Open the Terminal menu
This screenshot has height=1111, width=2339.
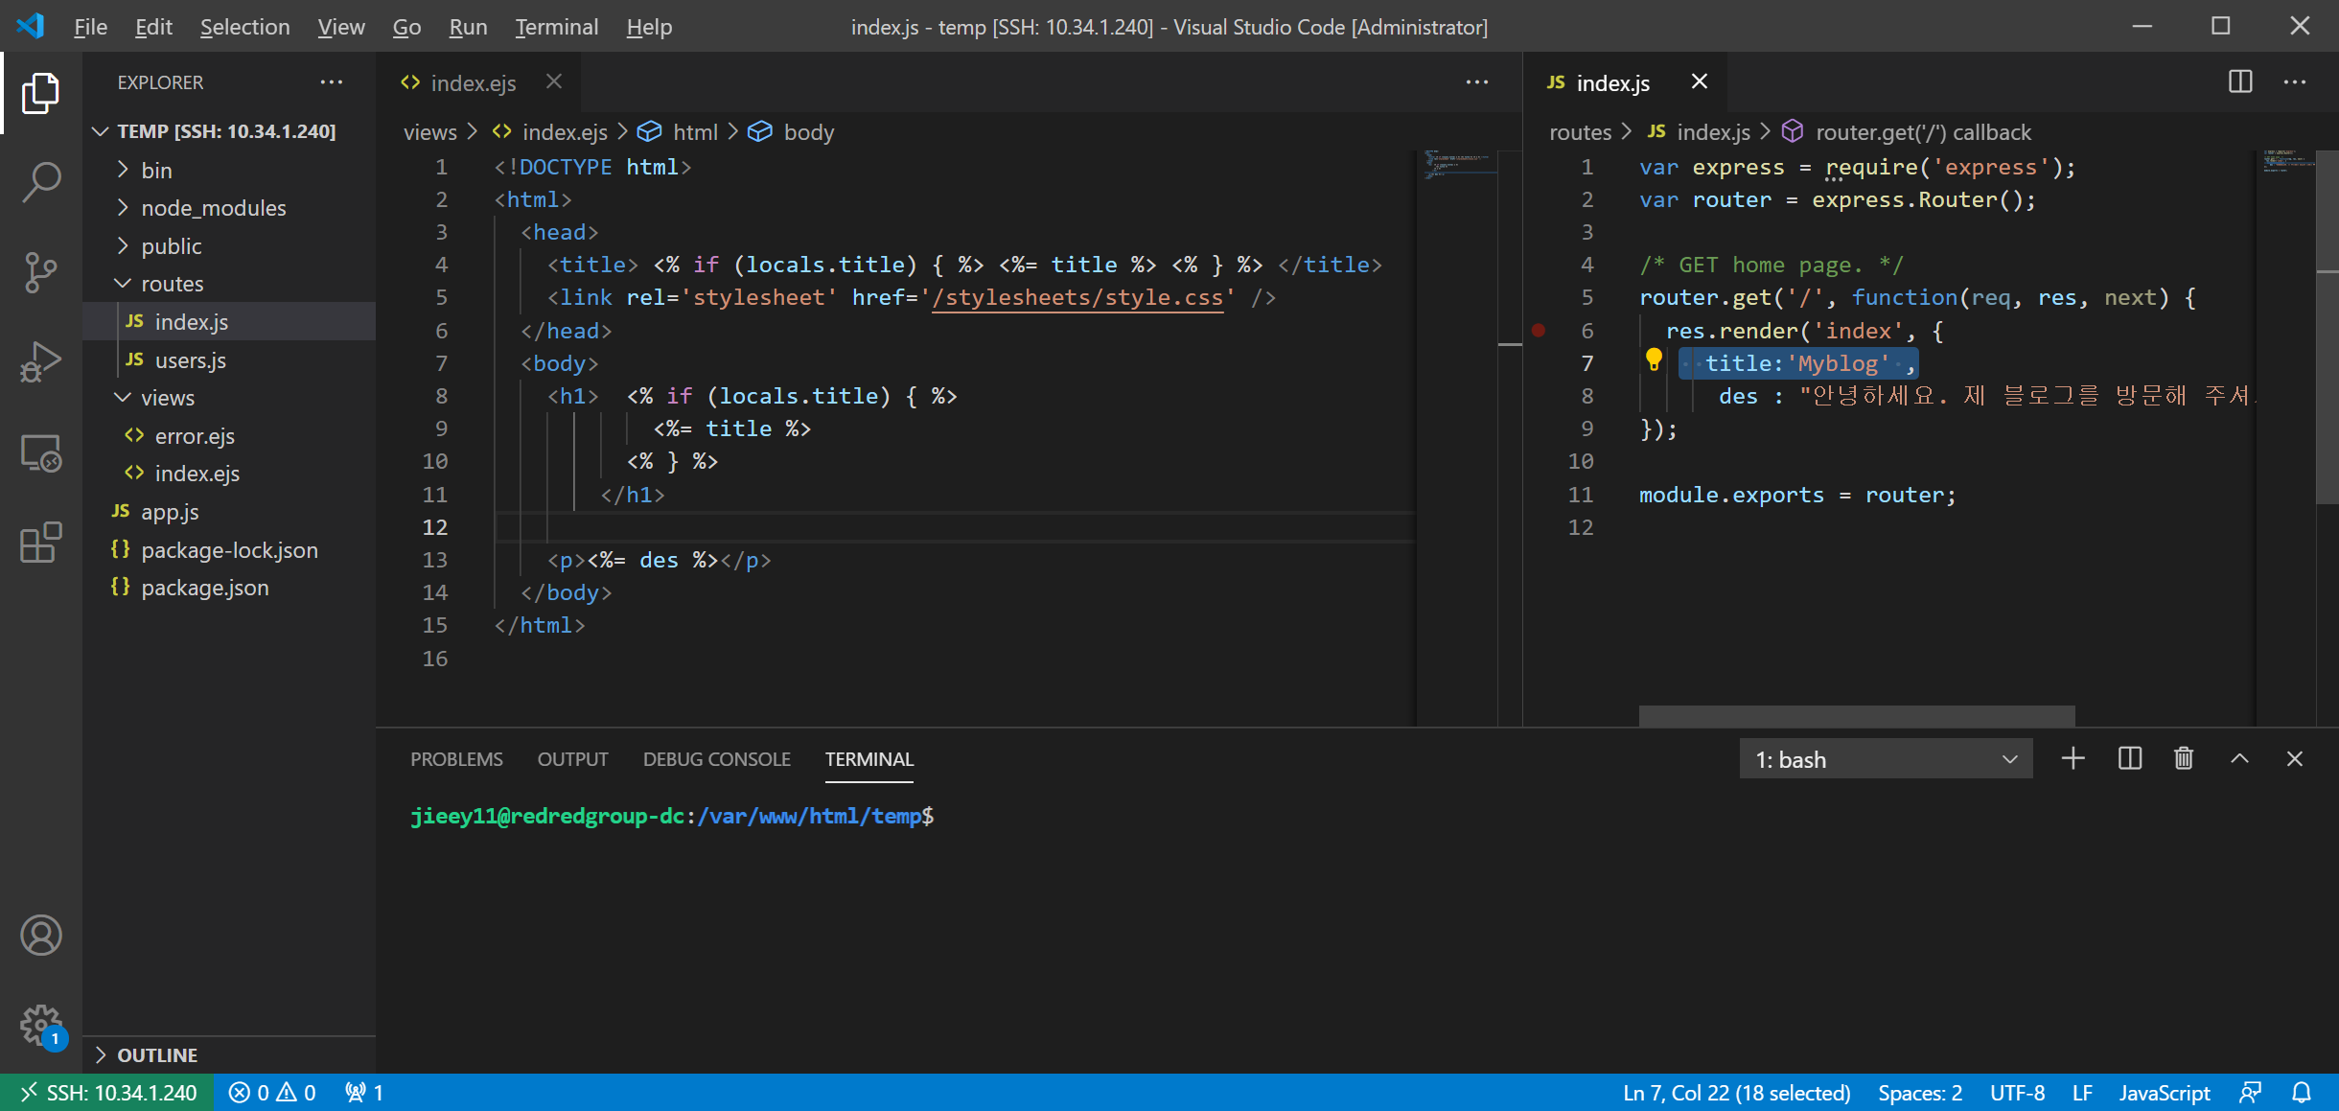[x=556, y=27]
